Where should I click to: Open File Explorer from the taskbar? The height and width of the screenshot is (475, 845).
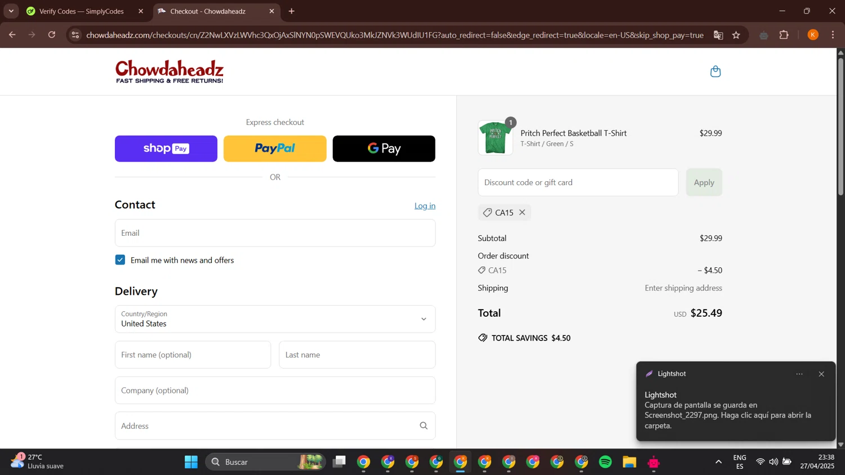point(629,462)
